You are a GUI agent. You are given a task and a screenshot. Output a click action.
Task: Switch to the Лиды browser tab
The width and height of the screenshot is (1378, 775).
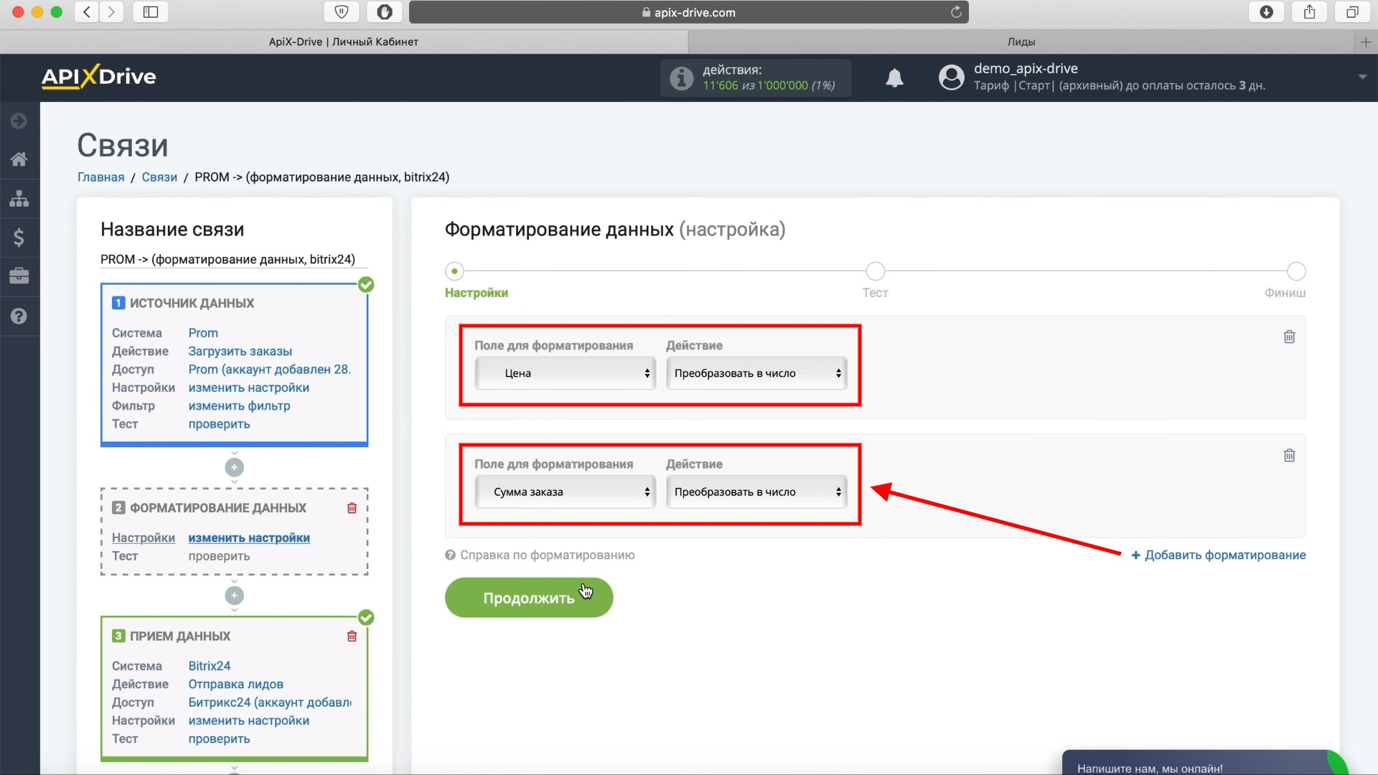1021,42
